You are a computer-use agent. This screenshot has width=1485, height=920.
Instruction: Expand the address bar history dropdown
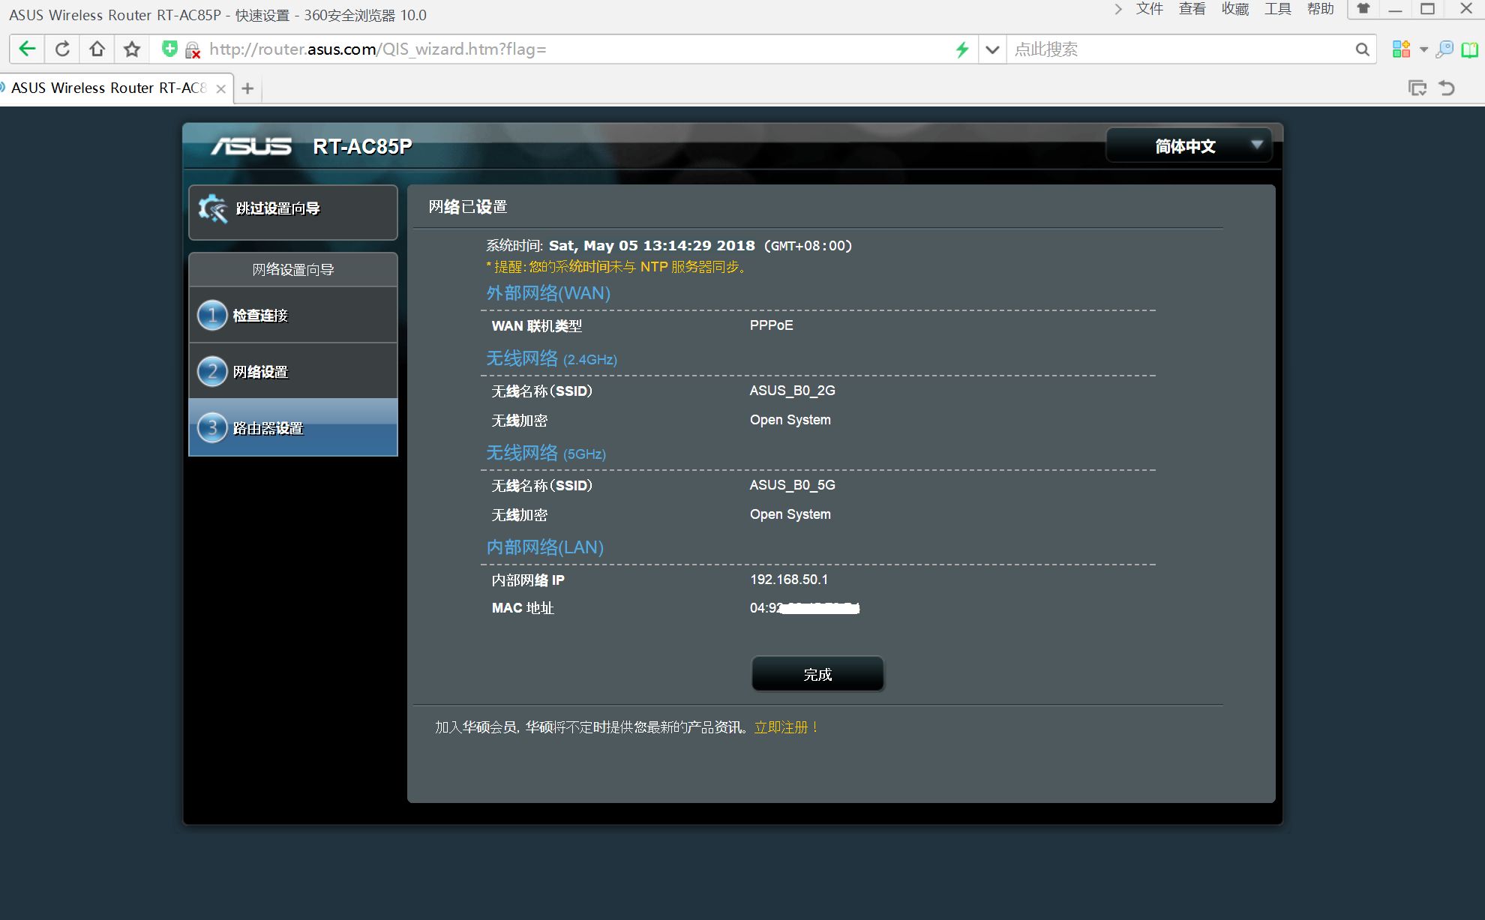pos(992,49)
